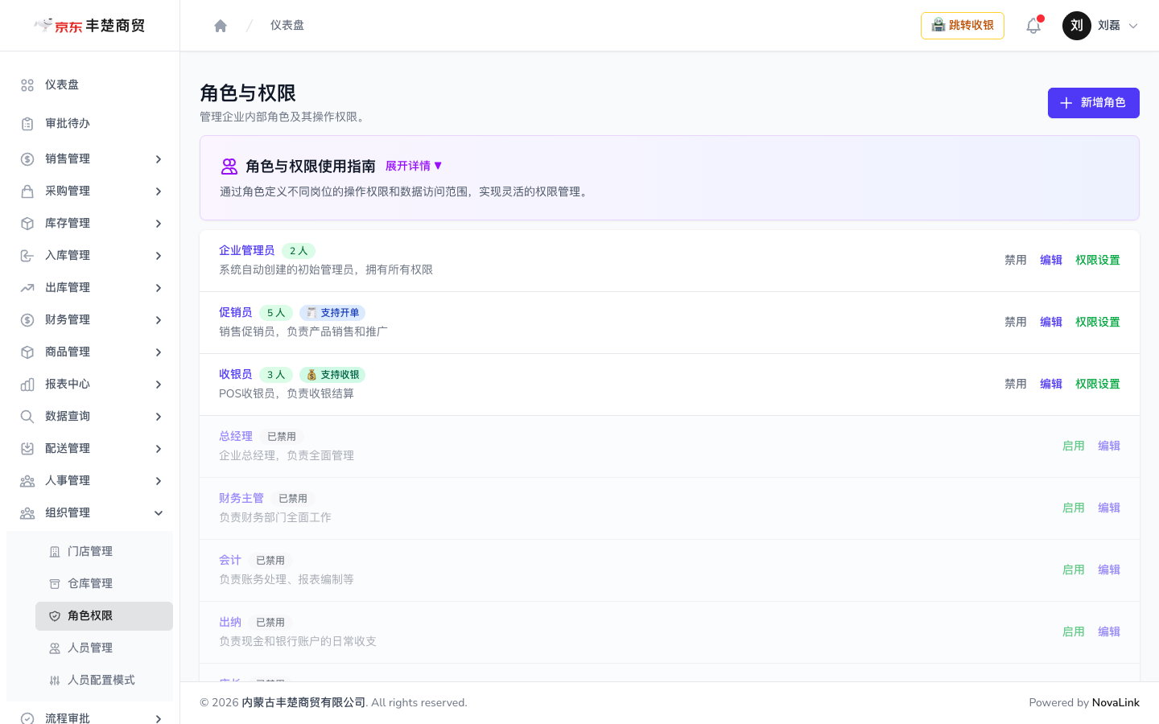Expand the 财务管理 chevron
Screen dimensions: 1159x724
coord(159,320)
